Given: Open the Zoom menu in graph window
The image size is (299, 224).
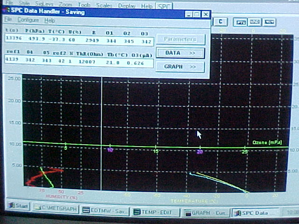Looking at the screenshot, I should point(65,4).
